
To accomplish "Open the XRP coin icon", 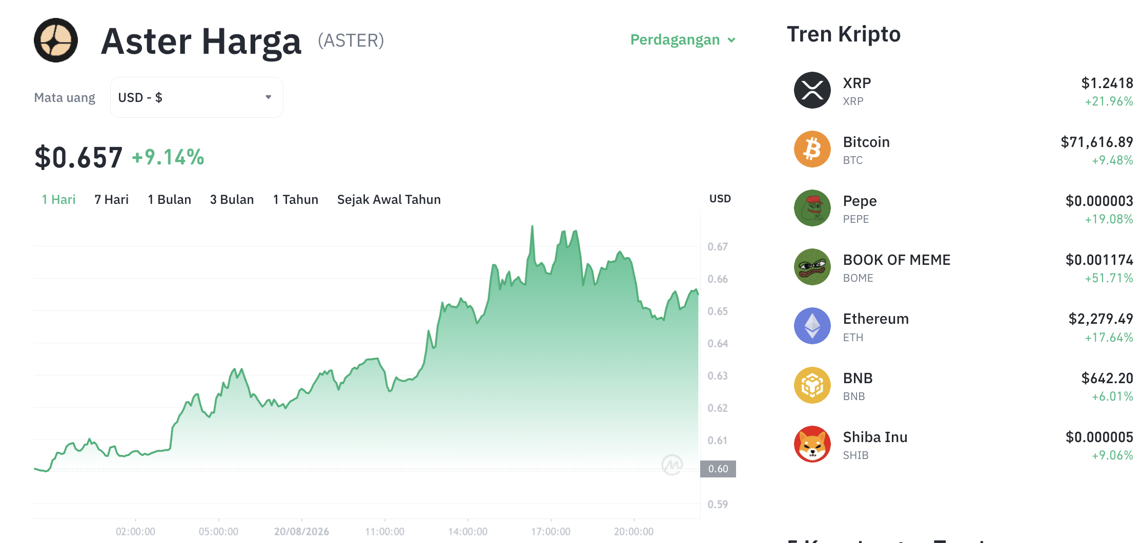I will 812,90.
